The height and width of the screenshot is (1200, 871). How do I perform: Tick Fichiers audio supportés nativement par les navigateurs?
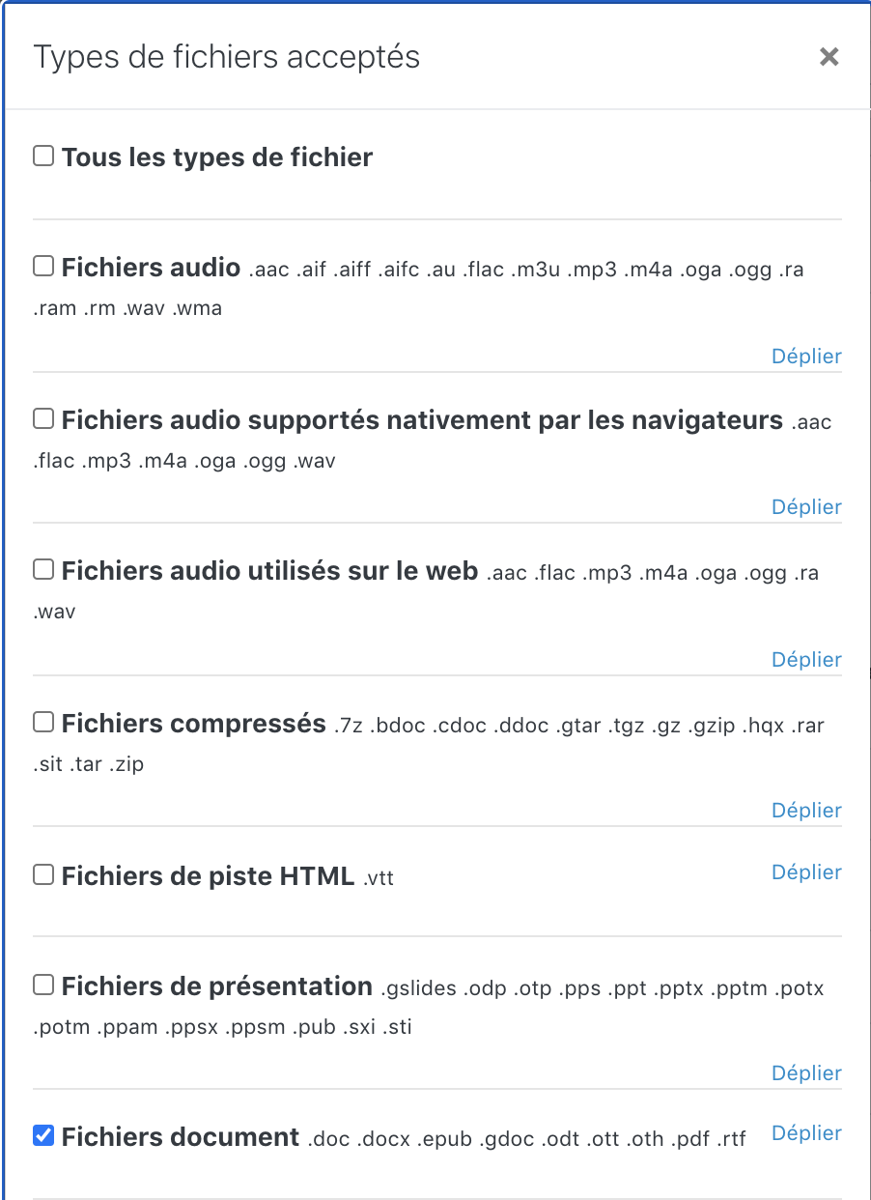(43, 418)
